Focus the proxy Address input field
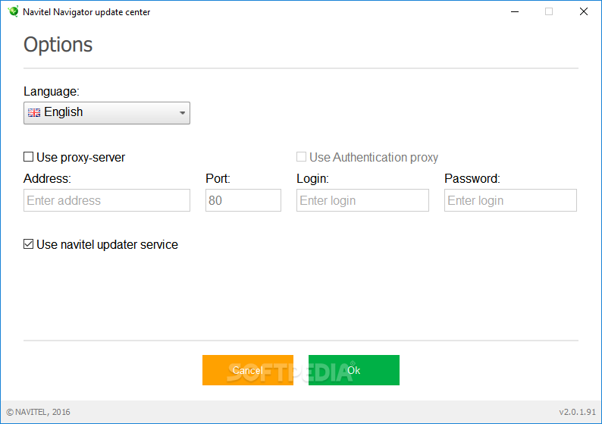602x424 pixels. click(107, 200)
